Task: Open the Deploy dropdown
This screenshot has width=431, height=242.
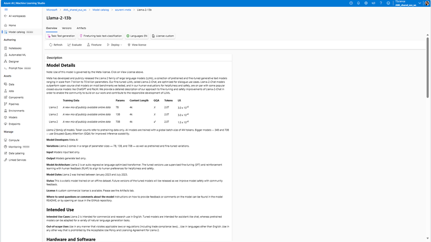Action: pyautogui.click(x=114, y=45)
